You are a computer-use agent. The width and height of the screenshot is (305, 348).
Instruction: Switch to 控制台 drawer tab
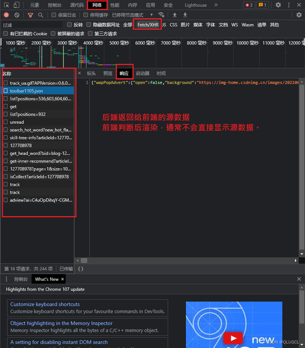(x=21, y=279)
